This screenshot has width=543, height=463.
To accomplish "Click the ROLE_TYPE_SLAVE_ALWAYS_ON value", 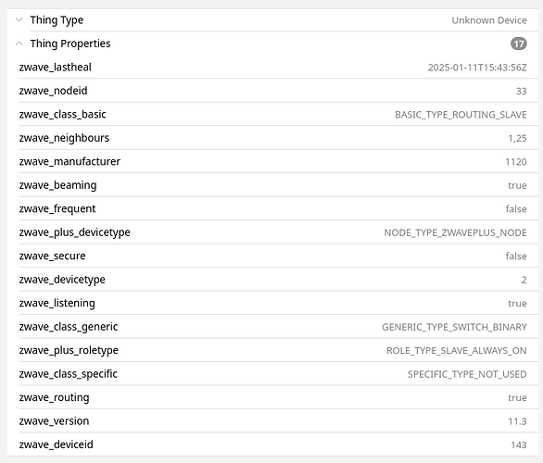I will [457, 351].
